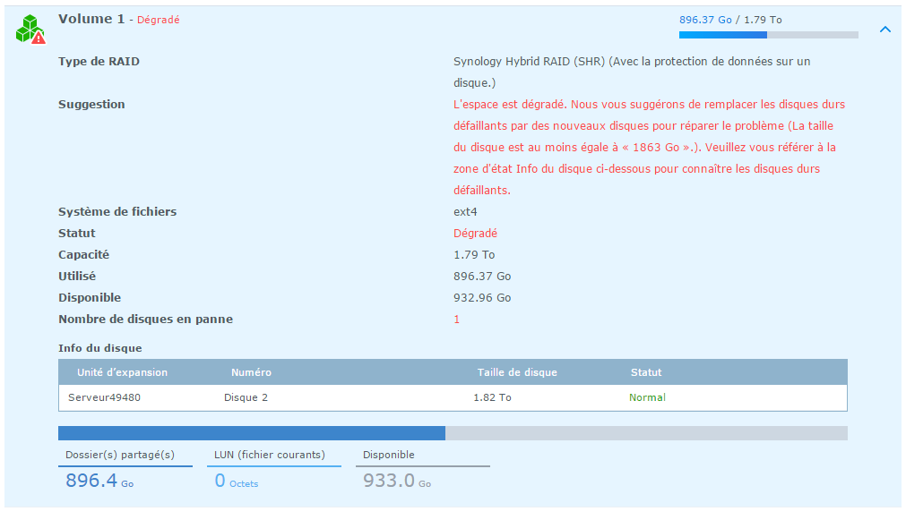
Task: Click the 896.37 Go used value
Action: click(482, 277)
